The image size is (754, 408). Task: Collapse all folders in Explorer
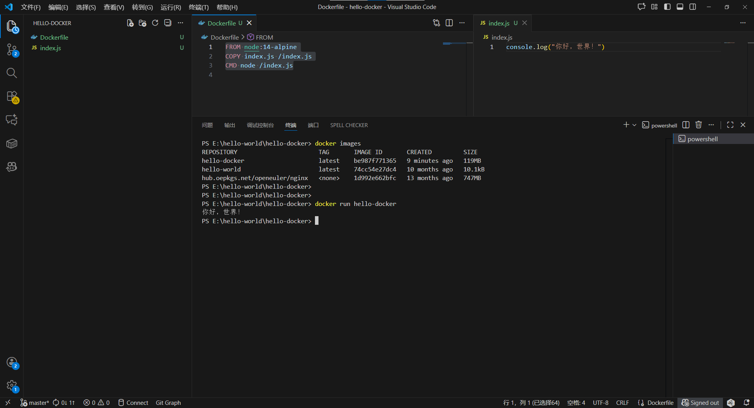pyautogui.click(x=168, y=23)
